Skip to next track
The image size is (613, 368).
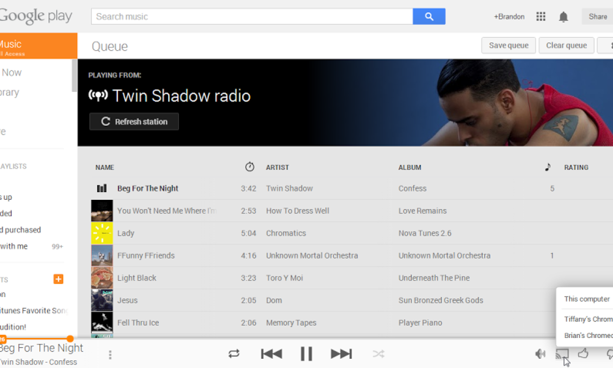[x=341, y=353]
